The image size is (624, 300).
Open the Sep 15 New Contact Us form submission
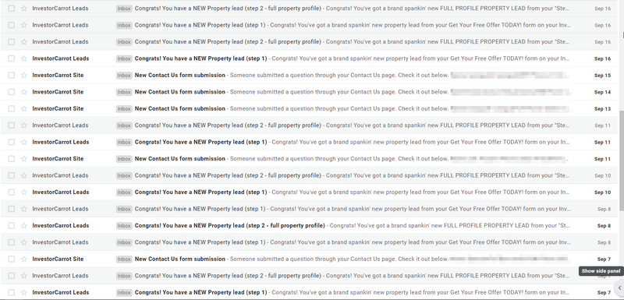click(x=180, y=75)
